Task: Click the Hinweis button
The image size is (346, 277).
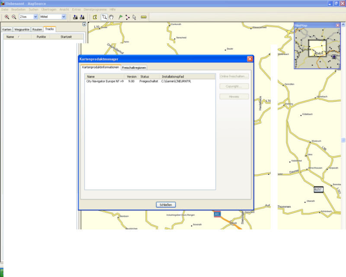Action: point(234,97)
